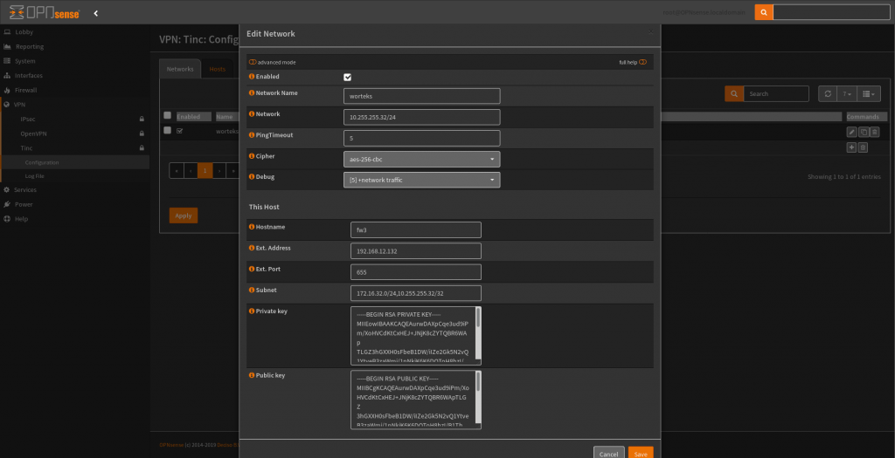Click the info icon next to PingTimeout
The height and width of the screenshot is (458, 895).
pyautogui.click(x=252, y=135)
